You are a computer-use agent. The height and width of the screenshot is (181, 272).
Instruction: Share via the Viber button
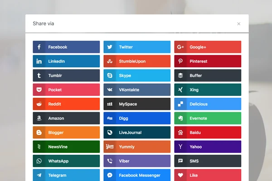point(137,161)
